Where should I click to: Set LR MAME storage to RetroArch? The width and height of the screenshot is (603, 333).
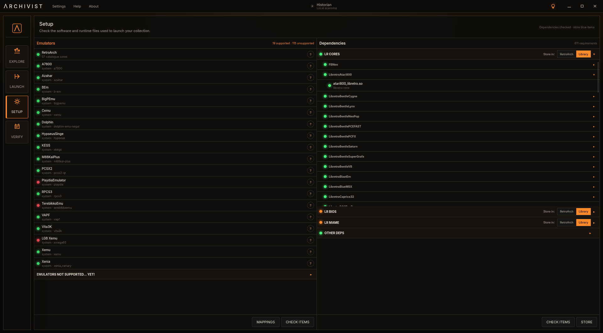click(x=567, y=223)
